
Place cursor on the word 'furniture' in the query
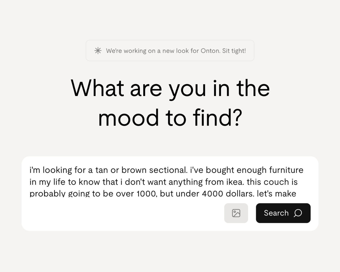coord(286,170)
